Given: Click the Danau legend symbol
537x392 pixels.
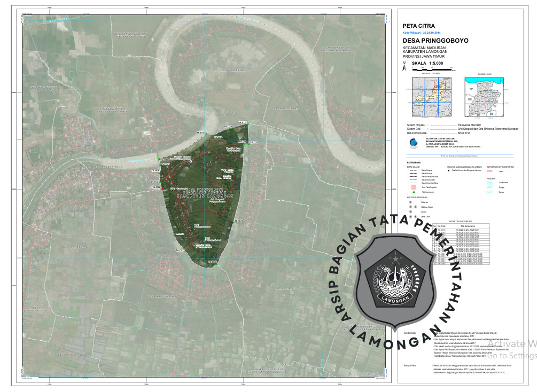Looking at the screenshot, I should (x=491, y=192).
